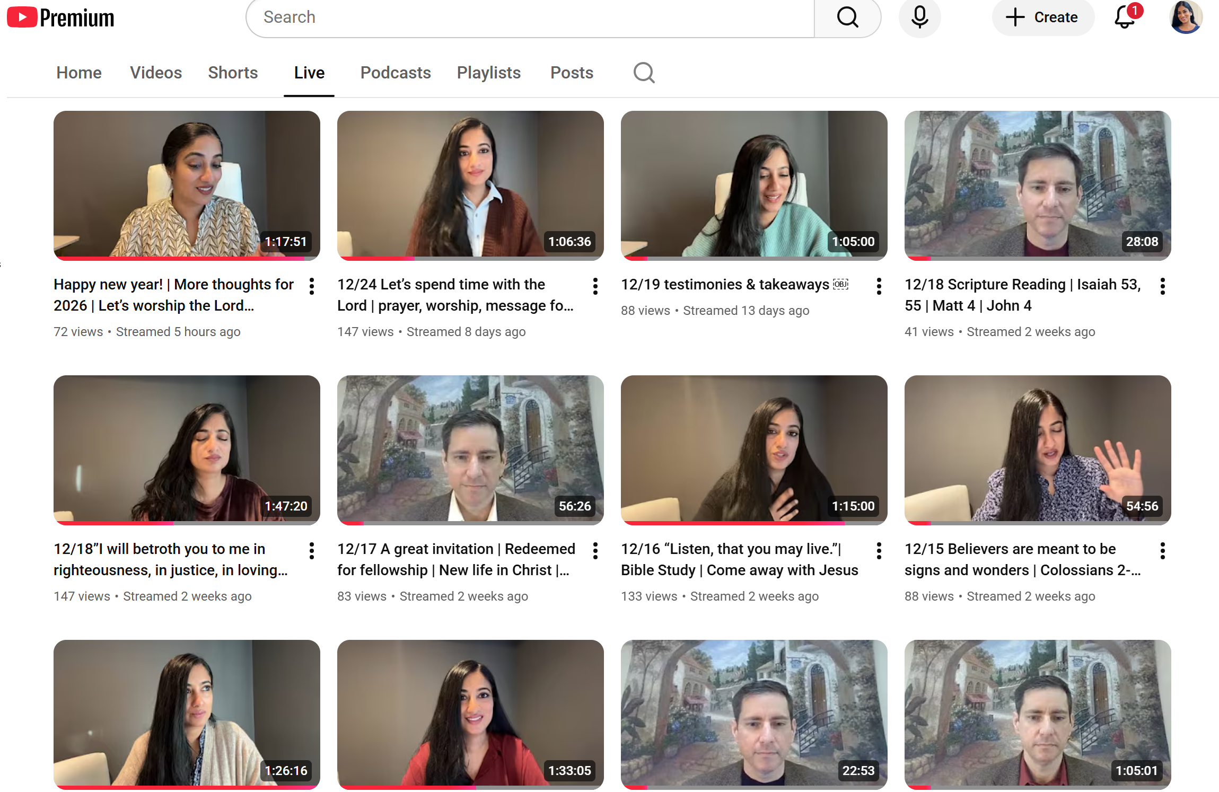Open the account avatar menu
Screen dimensions: 1219x792
(x=1185, y=17)
